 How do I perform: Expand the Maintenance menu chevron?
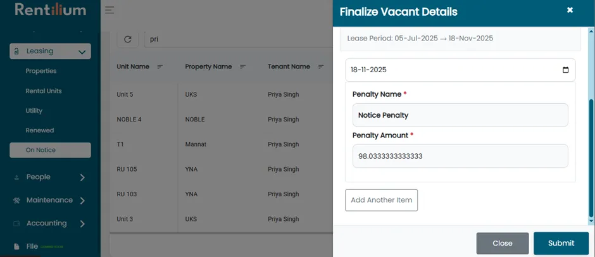click(82, 201)
